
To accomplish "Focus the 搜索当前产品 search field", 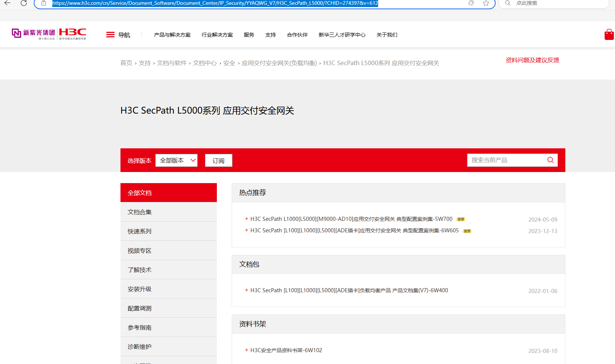I will tap(512, 160).
